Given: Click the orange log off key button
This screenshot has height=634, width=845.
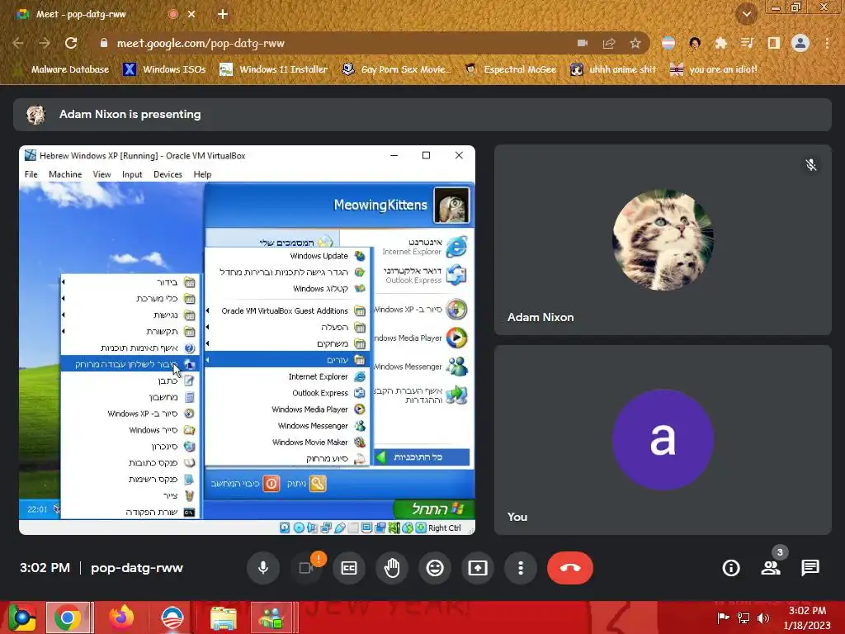Looking at the screenshot, I should click(318, 484).
